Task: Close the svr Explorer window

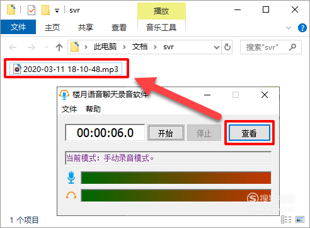Action: point(295,9)
